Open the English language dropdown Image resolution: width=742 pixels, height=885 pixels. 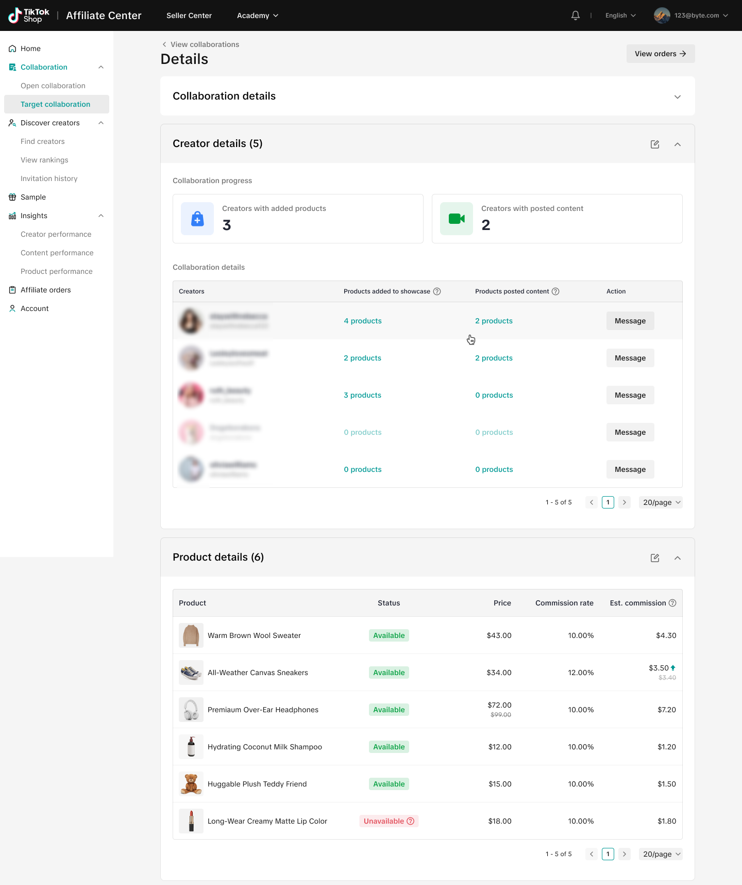(620, 15)
